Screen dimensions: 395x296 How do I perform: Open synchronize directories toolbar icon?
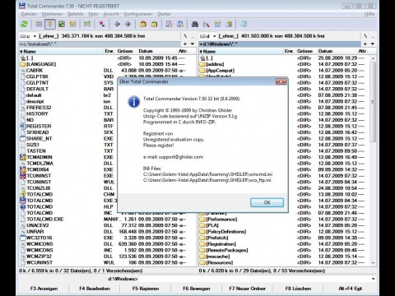tap(217, 24)
